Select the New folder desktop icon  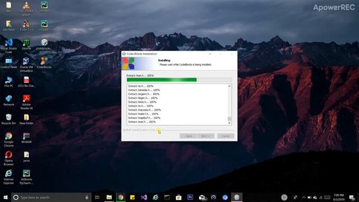[26, 120]
